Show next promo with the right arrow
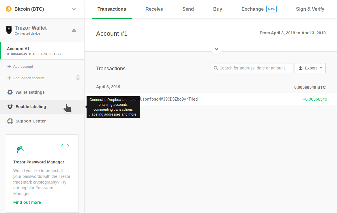Screen dimensions: 337x213 (x=68, y=145)
